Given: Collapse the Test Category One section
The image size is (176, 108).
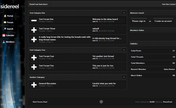Looking at the screenshot, I should [124, 13].
